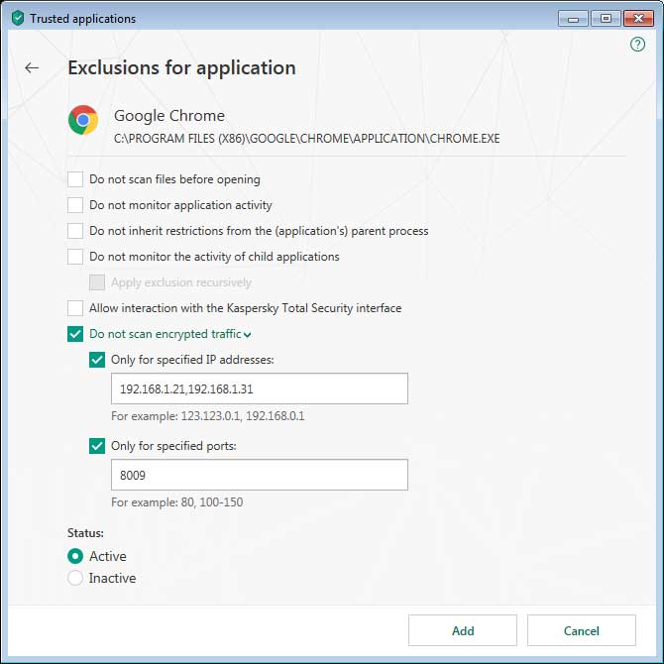The height and width of the screenshot is (664, 664).
Task: Uncheck Only for specified ports
Action: click(x=97, y=446)
